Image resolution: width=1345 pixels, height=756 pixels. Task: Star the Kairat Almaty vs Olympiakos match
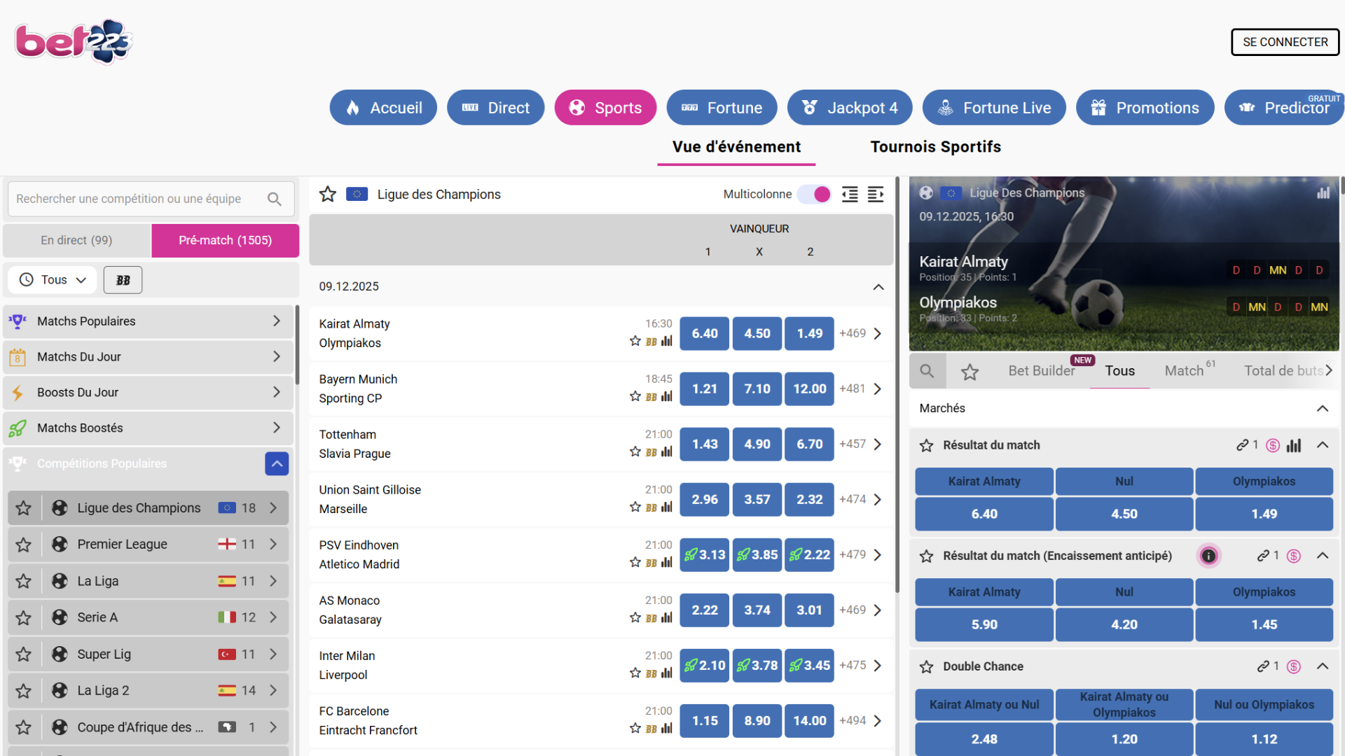[x=634, y=342]
